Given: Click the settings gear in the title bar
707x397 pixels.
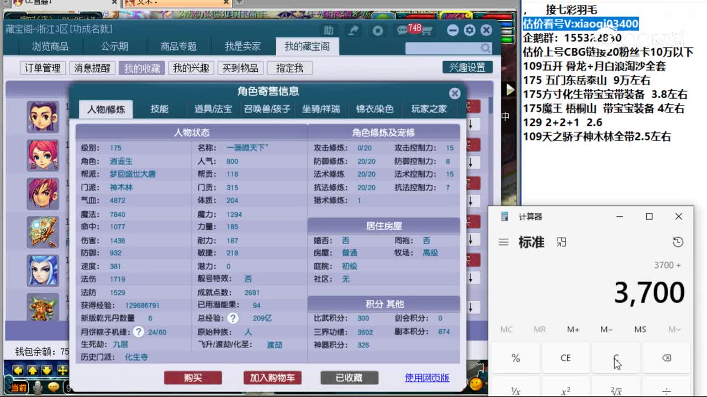Looking at the screenshot, I should pos(471,30).
